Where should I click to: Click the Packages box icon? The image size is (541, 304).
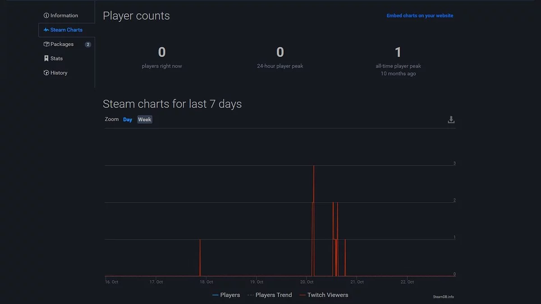46,44
